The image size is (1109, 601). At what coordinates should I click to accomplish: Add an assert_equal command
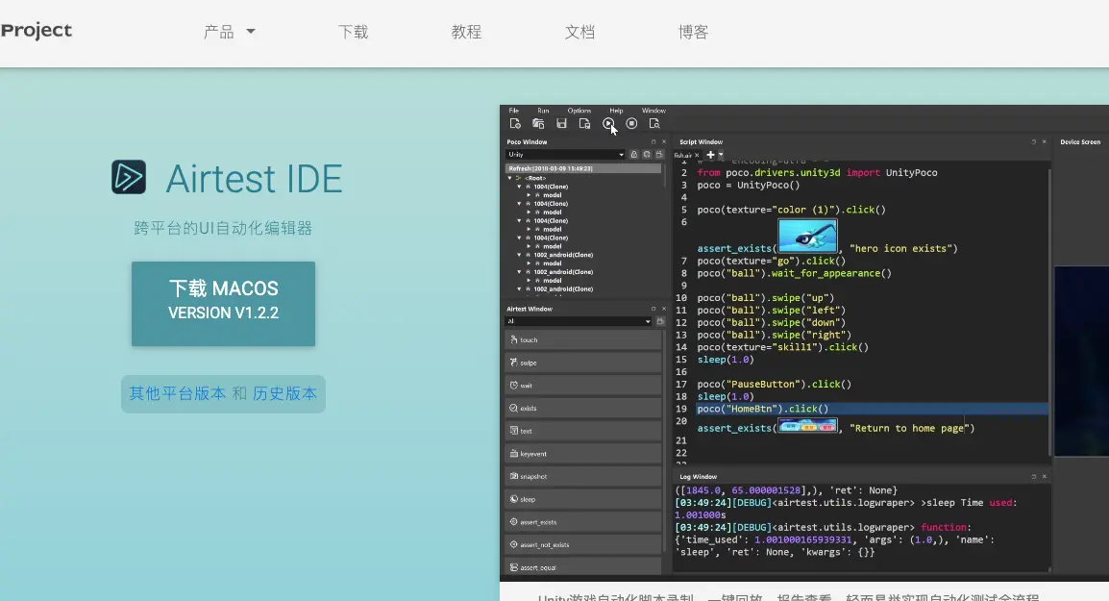pos(583,567)
